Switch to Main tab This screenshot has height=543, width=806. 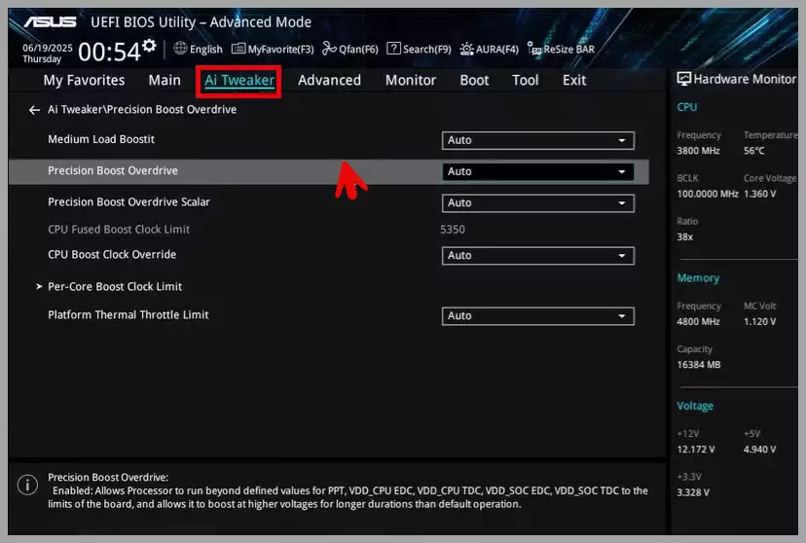click(x=165, y=80)
